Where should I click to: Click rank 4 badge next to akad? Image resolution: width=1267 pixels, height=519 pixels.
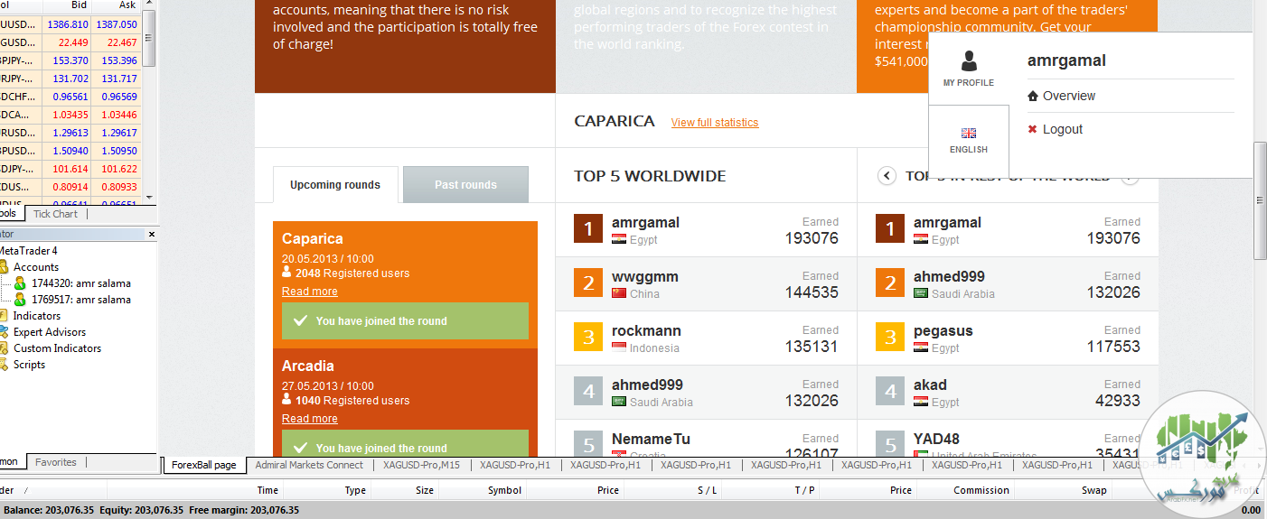[x=890, y=392]
